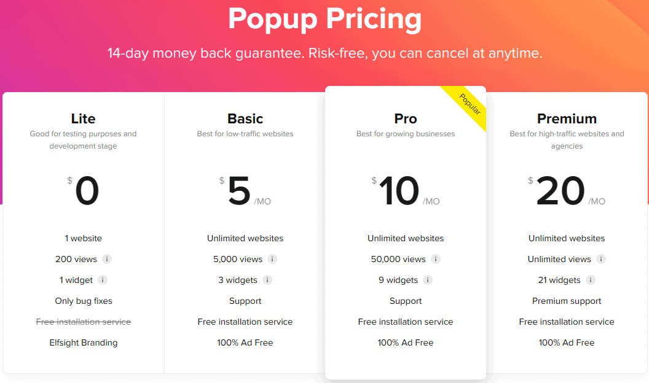Click Free installation service under Premium
Image resolution: width=649 pixels, height=383 pixels.
(567, 322)
